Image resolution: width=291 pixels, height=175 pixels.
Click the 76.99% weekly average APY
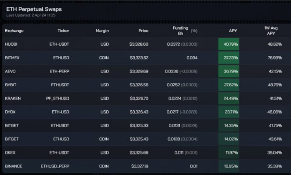[275, 58]
